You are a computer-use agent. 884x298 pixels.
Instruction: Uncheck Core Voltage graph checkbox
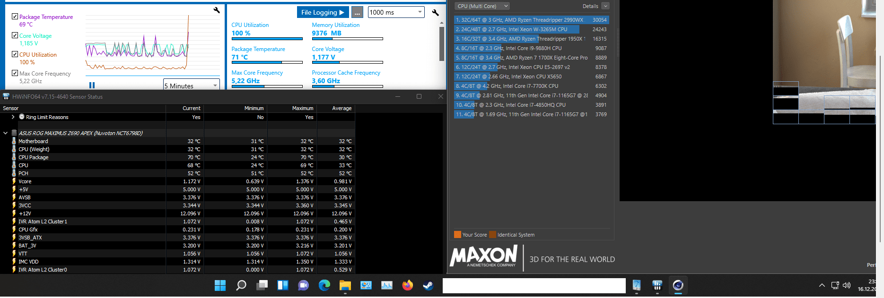pyautogui.click(x=15, y=35)
